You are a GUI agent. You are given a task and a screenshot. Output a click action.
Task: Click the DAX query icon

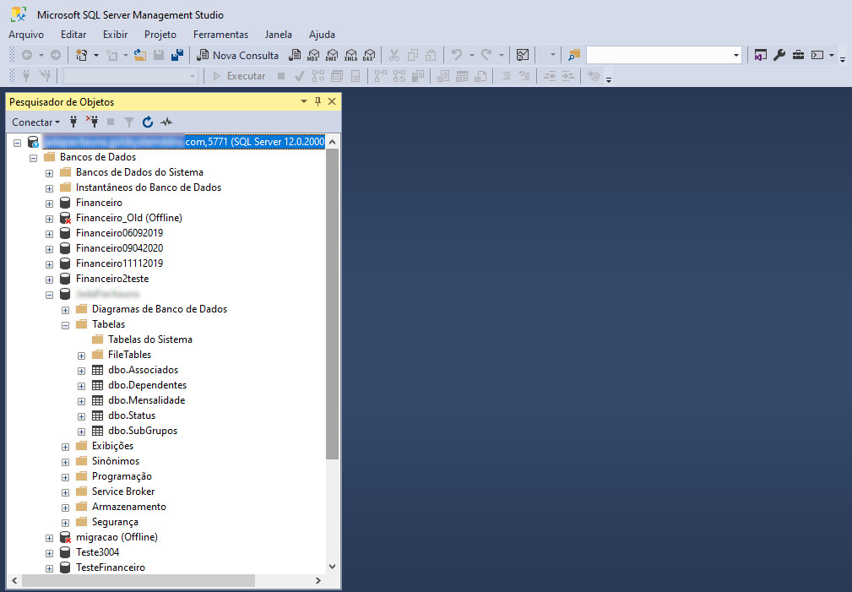370,55
